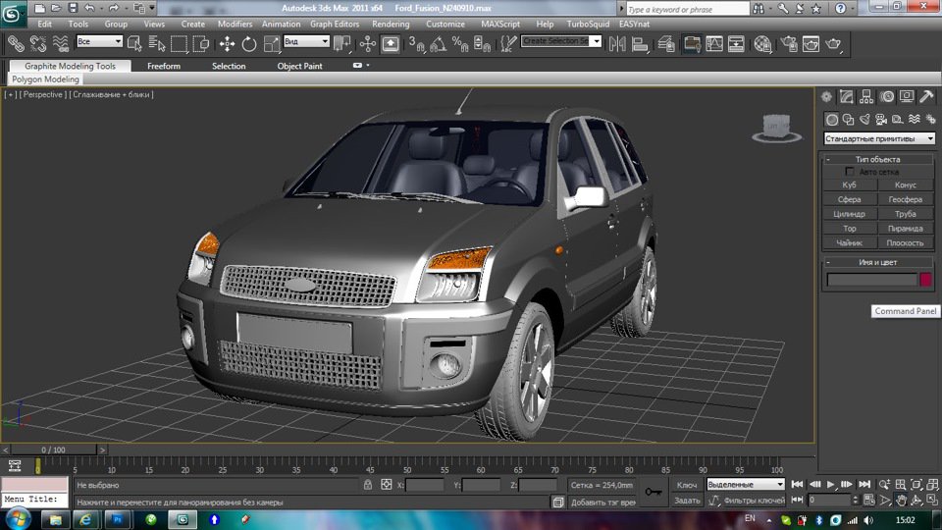Click the 'Цилиндр' primitive button

850,214
